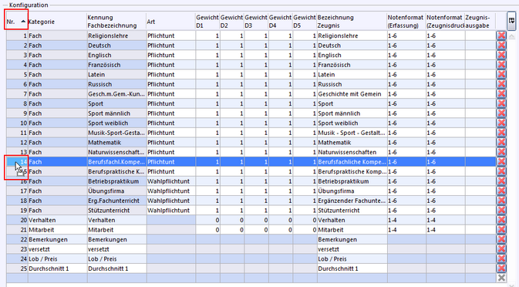Click Bezeichnung Zeugnis cell for Sport weiblich
This screenshot has height=287, width=519.
[352, 123]
